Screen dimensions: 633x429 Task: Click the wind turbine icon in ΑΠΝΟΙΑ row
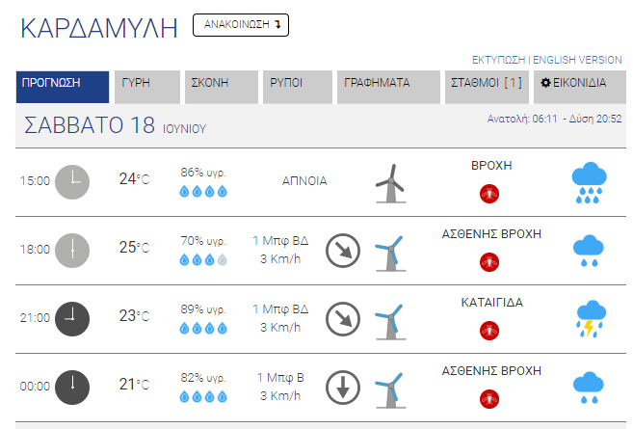click(390, 183)
